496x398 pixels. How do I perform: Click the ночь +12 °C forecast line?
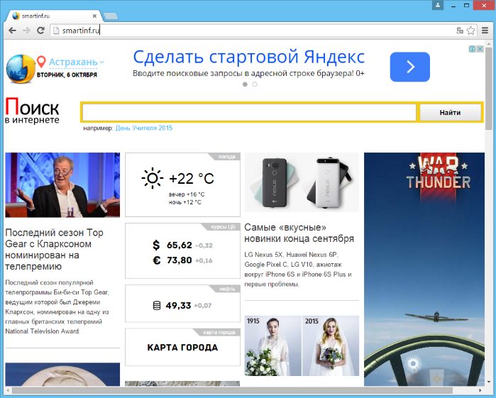pos(185,202)
